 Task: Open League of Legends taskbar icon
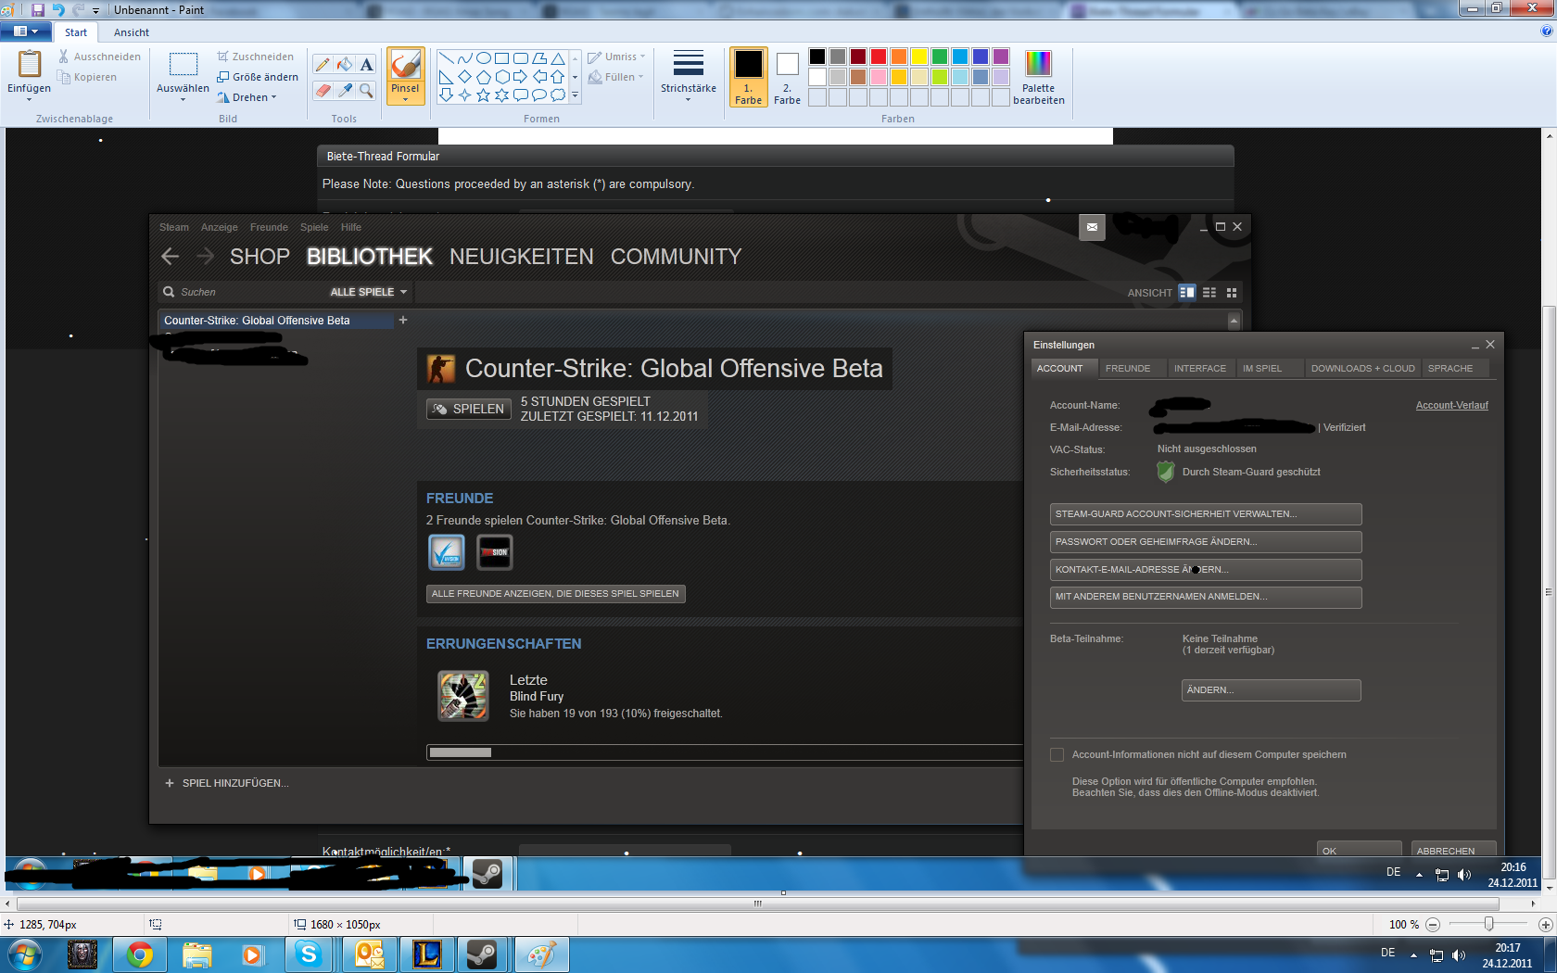(x=427, y=954)
